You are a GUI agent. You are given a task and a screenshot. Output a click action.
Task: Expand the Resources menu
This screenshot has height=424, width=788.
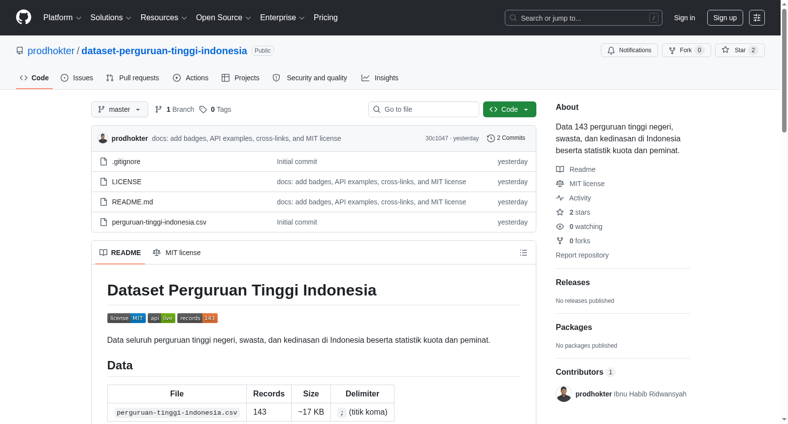[164, 18]
